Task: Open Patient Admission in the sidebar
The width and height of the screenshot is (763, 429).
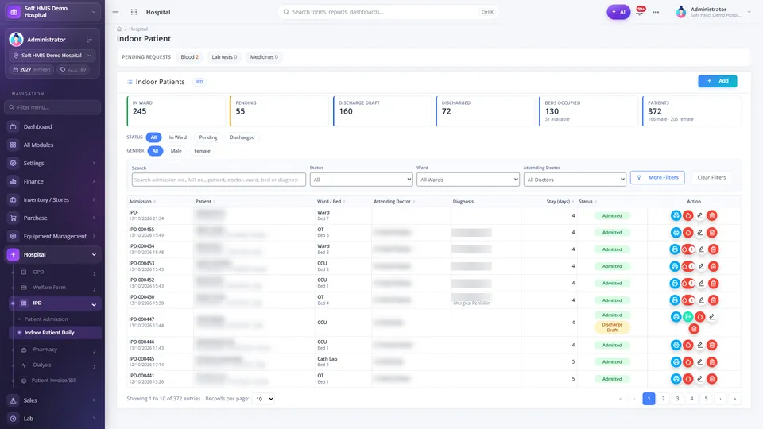Action: [46, 319]
